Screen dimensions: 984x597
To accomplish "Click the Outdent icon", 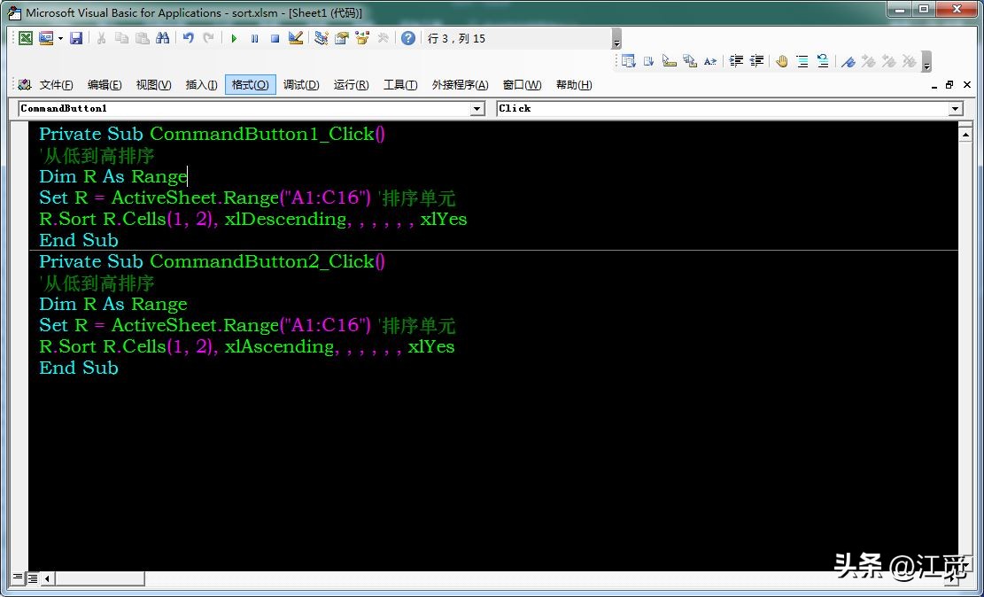I will pos(757,61).
